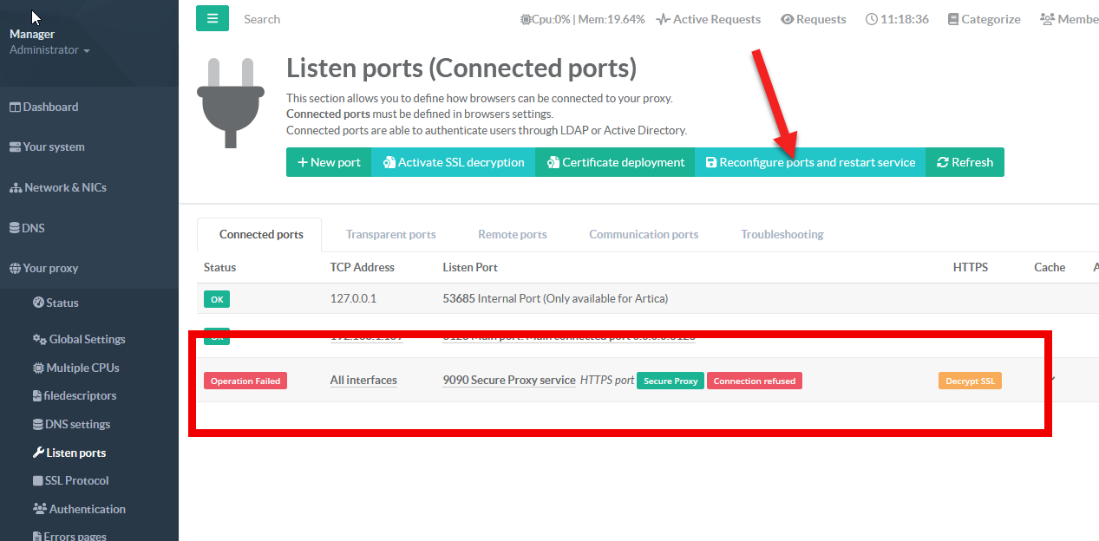The image size is (1099, 541).
Task: Collapse the Your proxy section
Action: point(49,268)
